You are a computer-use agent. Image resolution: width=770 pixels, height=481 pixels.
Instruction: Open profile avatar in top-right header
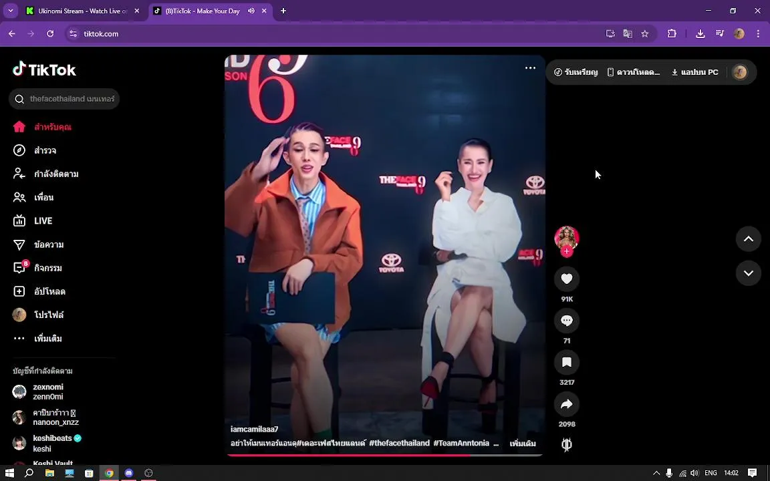tap(739, 72)
